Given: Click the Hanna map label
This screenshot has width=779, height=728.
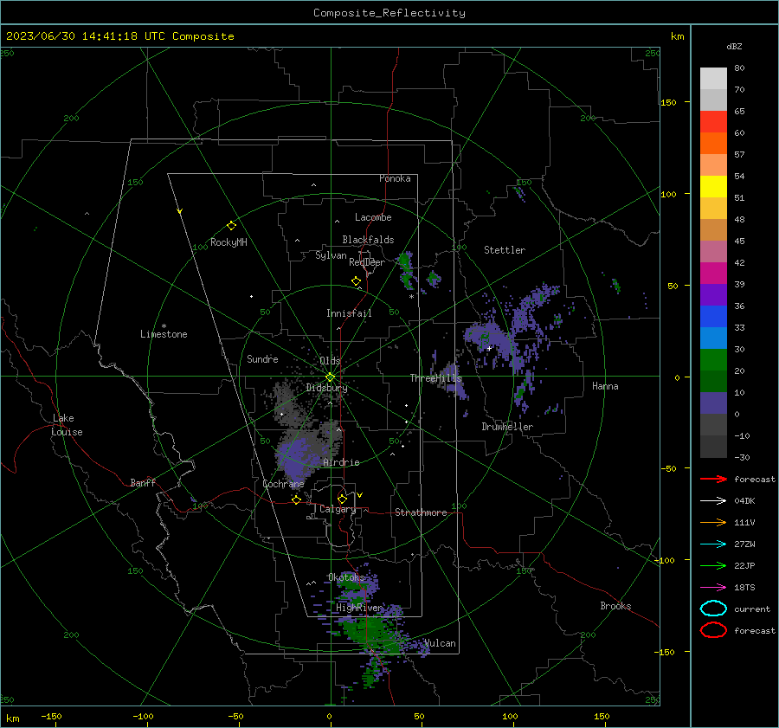Looking at the screenshot, I should click(x=605, y=386).
